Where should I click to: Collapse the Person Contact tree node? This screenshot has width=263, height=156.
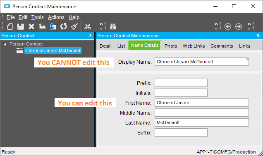5,44
